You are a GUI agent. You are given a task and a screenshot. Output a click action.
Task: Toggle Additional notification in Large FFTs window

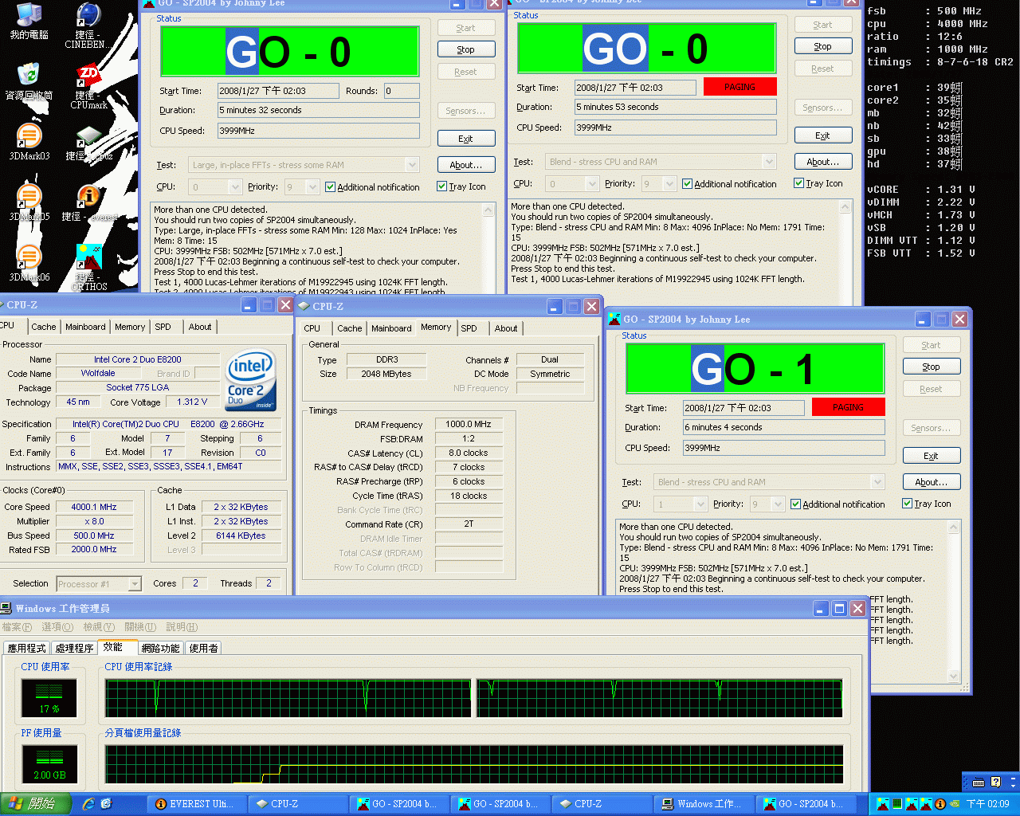(331, 187)
